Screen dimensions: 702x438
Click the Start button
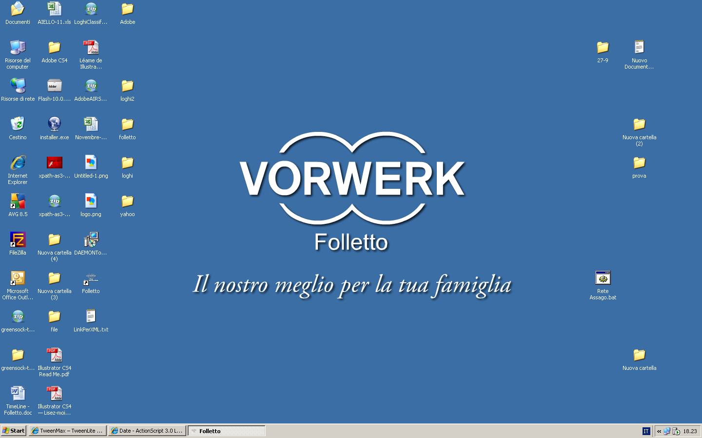click(14, 431)
